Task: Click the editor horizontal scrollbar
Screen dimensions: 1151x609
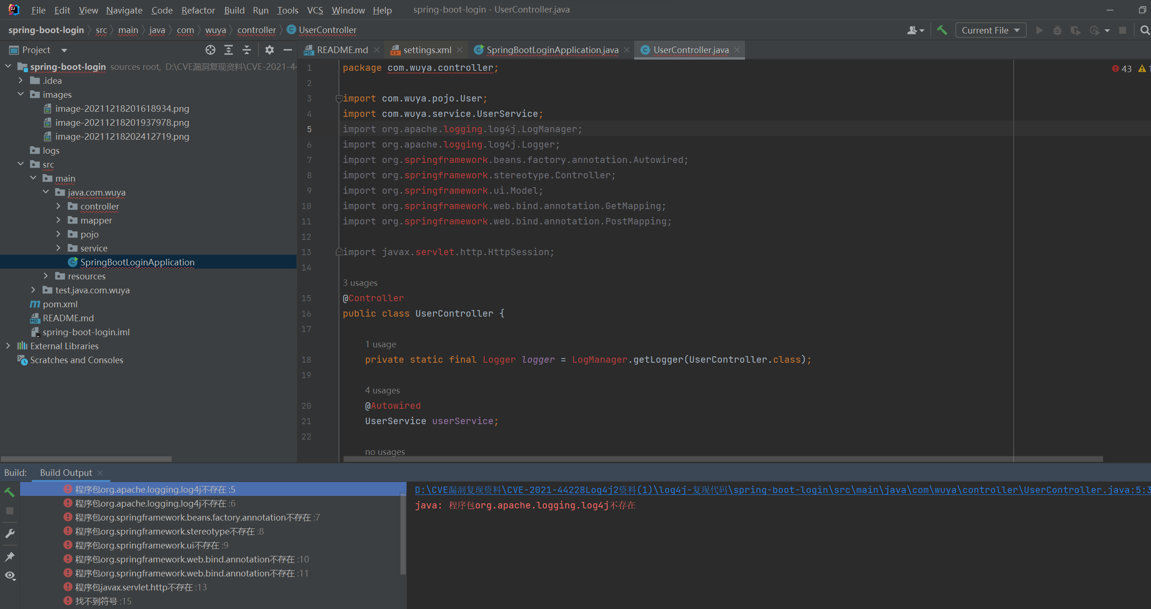Action: [x=723, y=459]
